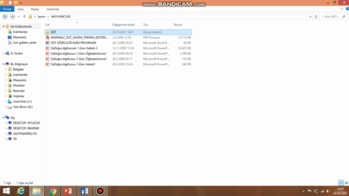Image resolution: width=349 pixels, height=196 pixels.
Task: Open Masaüstü under Sık Kullanılanlar
Action: click(x=20, y=37)
